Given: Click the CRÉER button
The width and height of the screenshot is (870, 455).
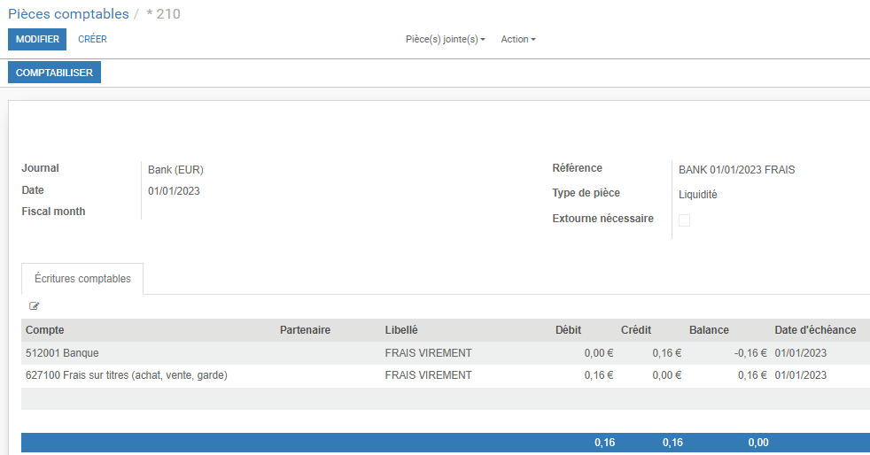Looking at the screenshot, I should [x=92, y=39].
